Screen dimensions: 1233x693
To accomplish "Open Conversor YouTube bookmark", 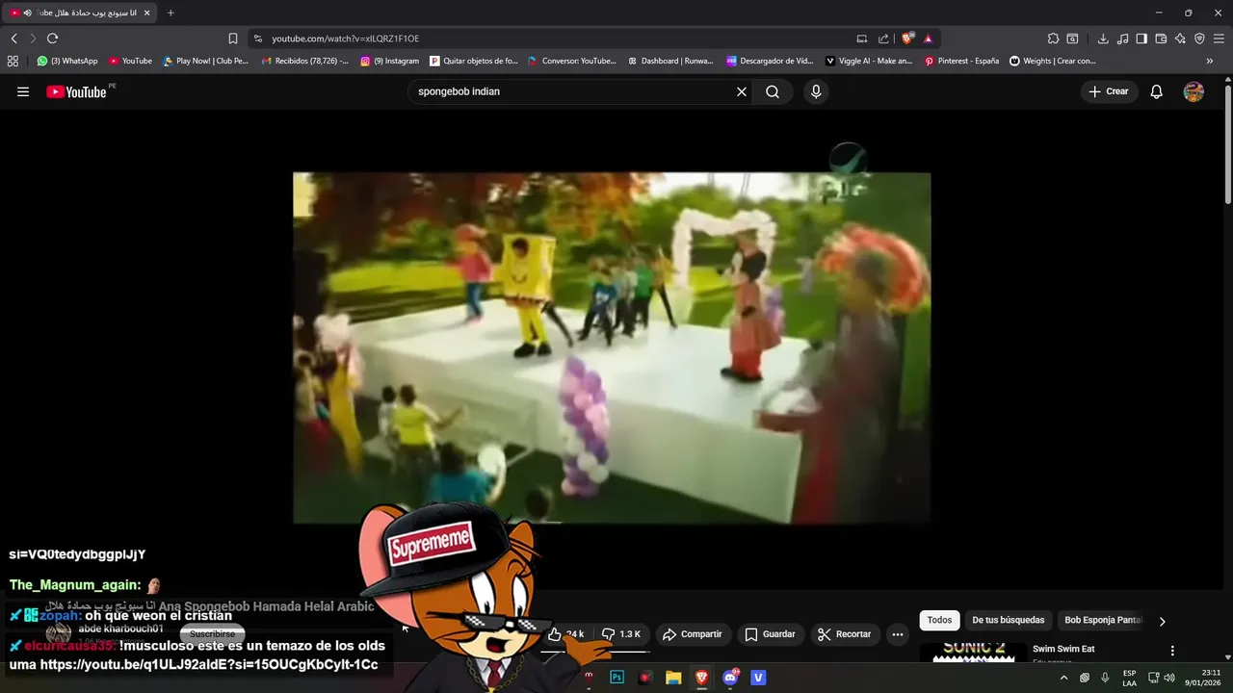I will [x=572, y=61].
